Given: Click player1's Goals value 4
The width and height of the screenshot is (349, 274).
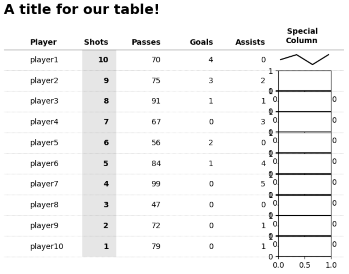Looking at the screenshot, I should pos(211,60).
